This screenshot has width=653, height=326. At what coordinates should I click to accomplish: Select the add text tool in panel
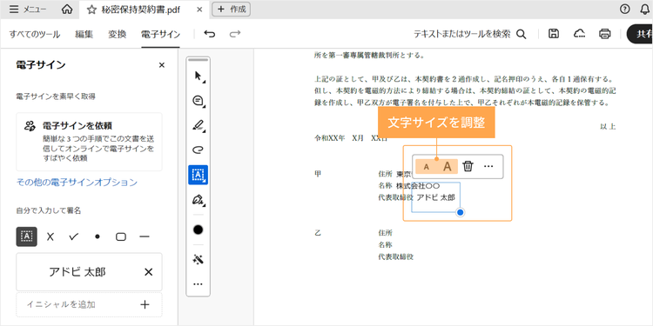[x=27, y=236]
